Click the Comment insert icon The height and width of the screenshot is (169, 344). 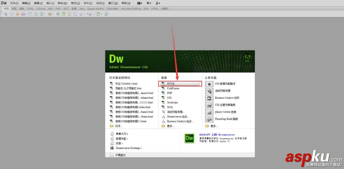click(75, 14)
